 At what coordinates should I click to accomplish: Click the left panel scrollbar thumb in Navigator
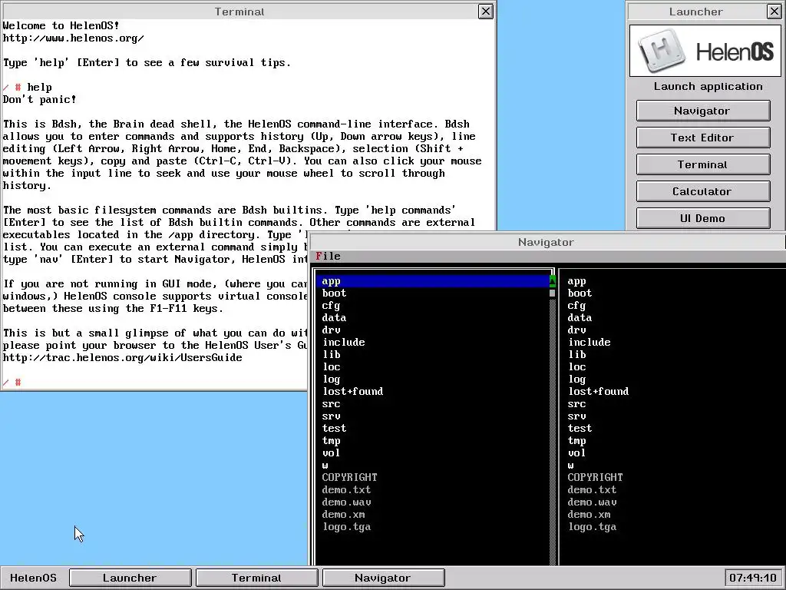point(553,293)
